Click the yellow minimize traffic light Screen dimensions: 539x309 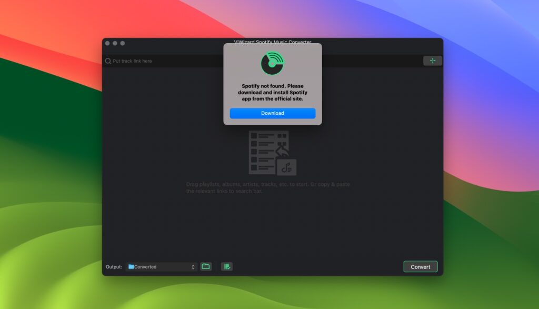click(x=114, y=43)
